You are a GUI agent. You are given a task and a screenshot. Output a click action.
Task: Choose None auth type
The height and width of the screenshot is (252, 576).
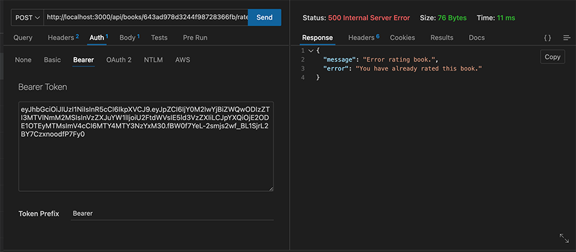click(x=23, y=60)
